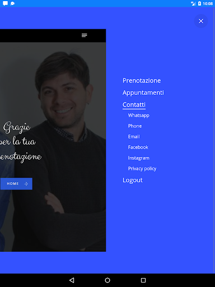Open the Email contact link
215x287 pixels.
pos(134,137)
